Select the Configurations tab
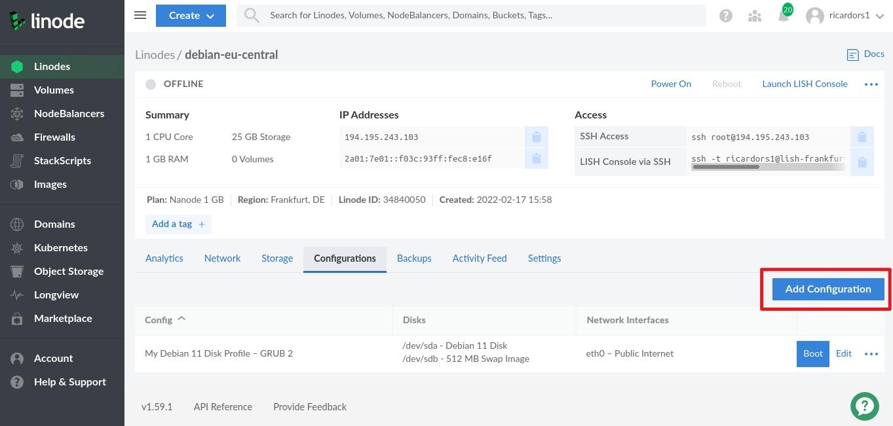The height and width of the screenshot is (426, 893). point(345,258)
